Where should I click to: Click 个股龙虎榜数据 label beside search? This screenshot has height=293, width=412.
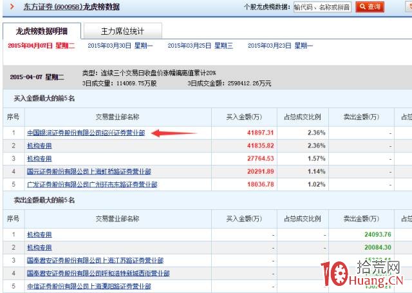pos(267,7)
